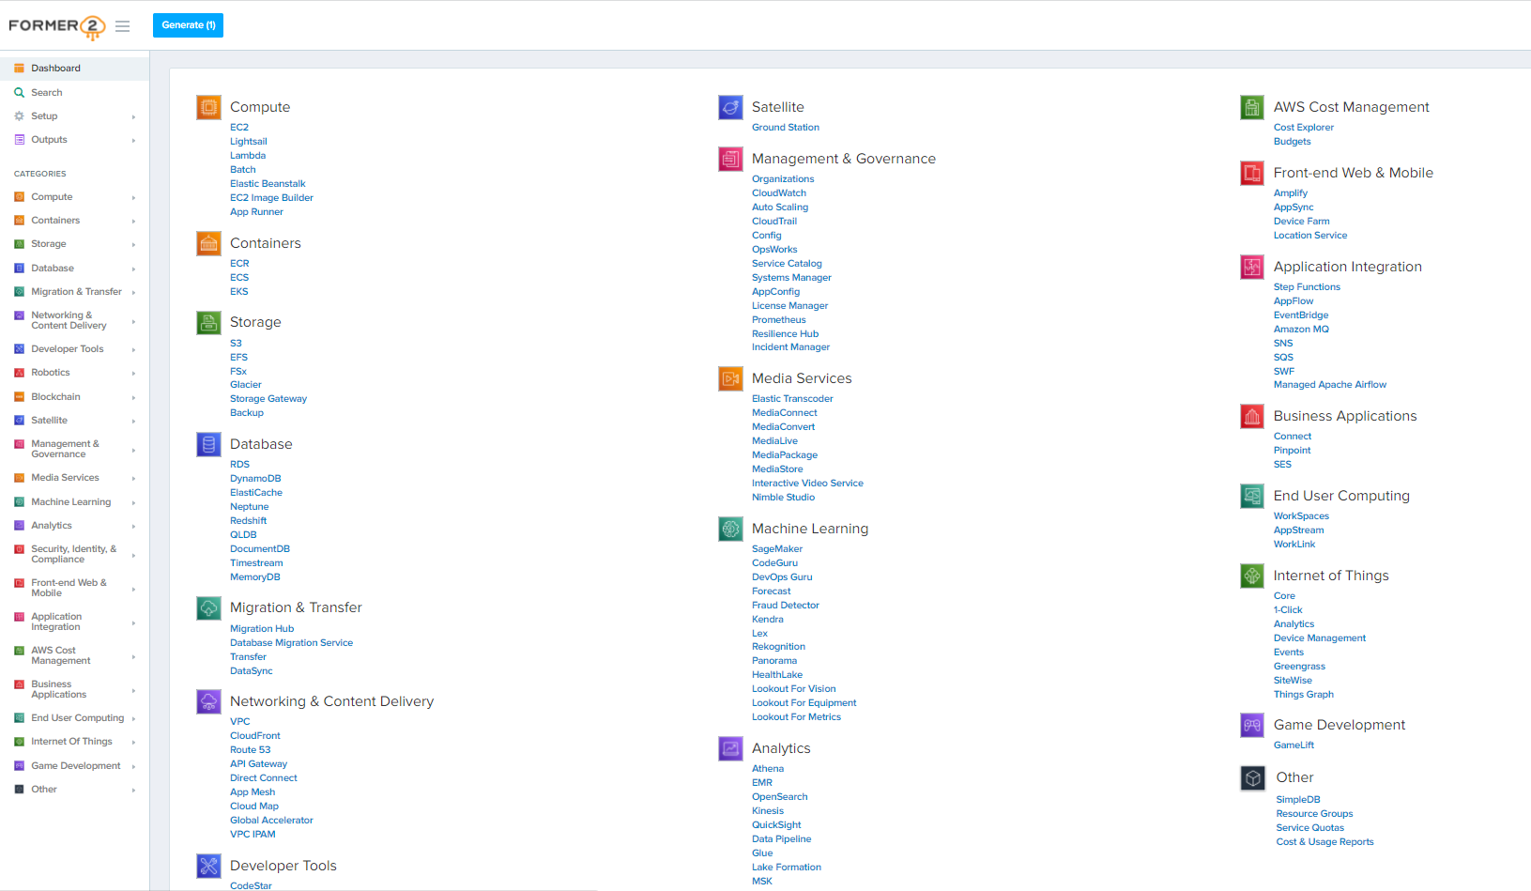This screenshot has height=891, width=1531.
Task: Click the Compute category icon in main panel
Action: coord(208,107)
